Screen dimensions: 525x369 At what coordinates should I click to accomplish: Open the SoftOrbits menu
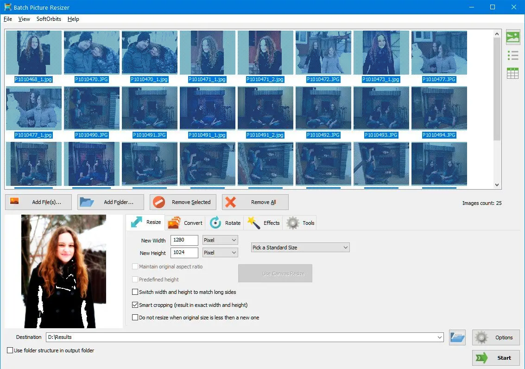point(49,19)
